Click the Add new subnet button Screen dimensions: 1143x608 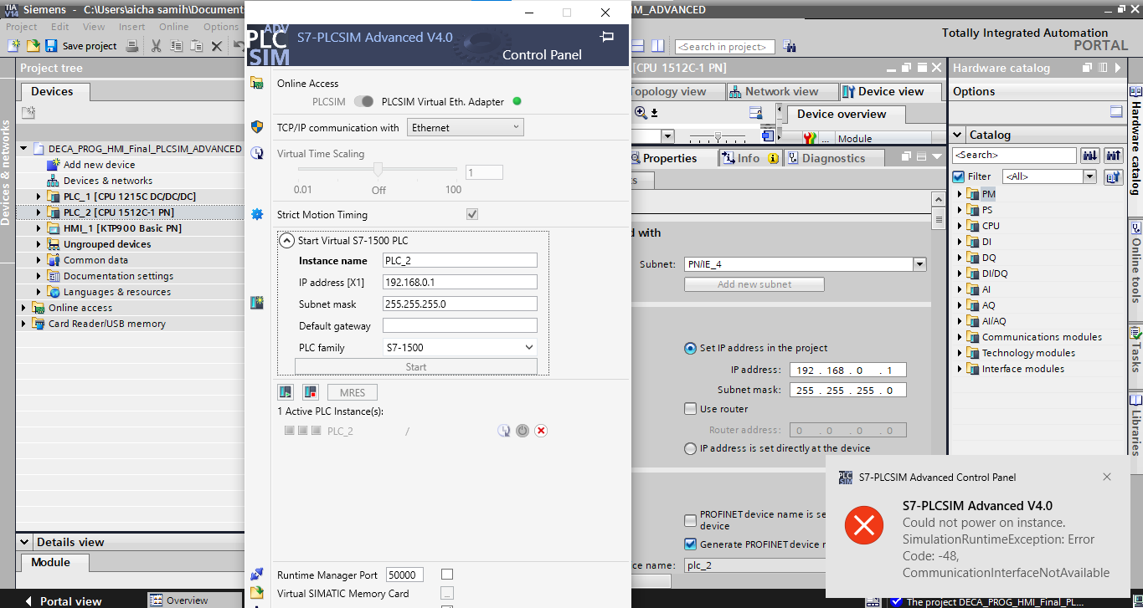coord(754,284)
